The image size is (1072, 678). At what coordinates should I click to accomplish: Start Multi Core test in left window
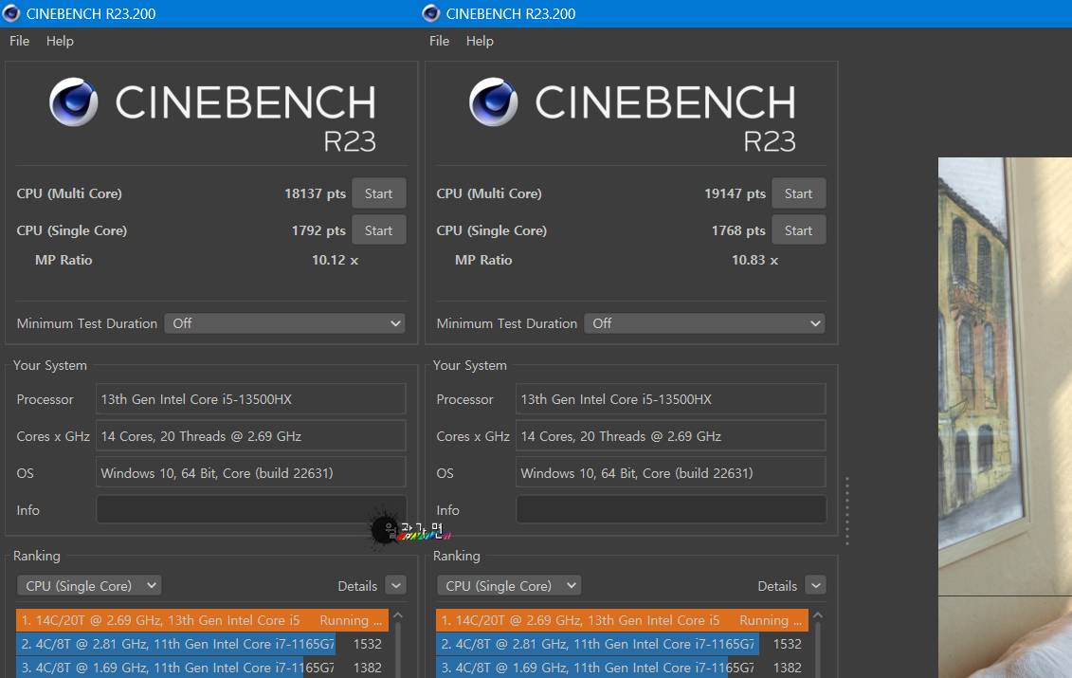point(378,193)
